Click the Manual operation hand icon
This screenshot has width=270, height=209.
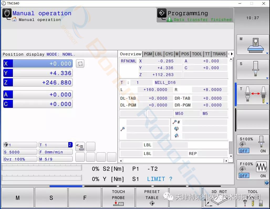click(7, 13)
